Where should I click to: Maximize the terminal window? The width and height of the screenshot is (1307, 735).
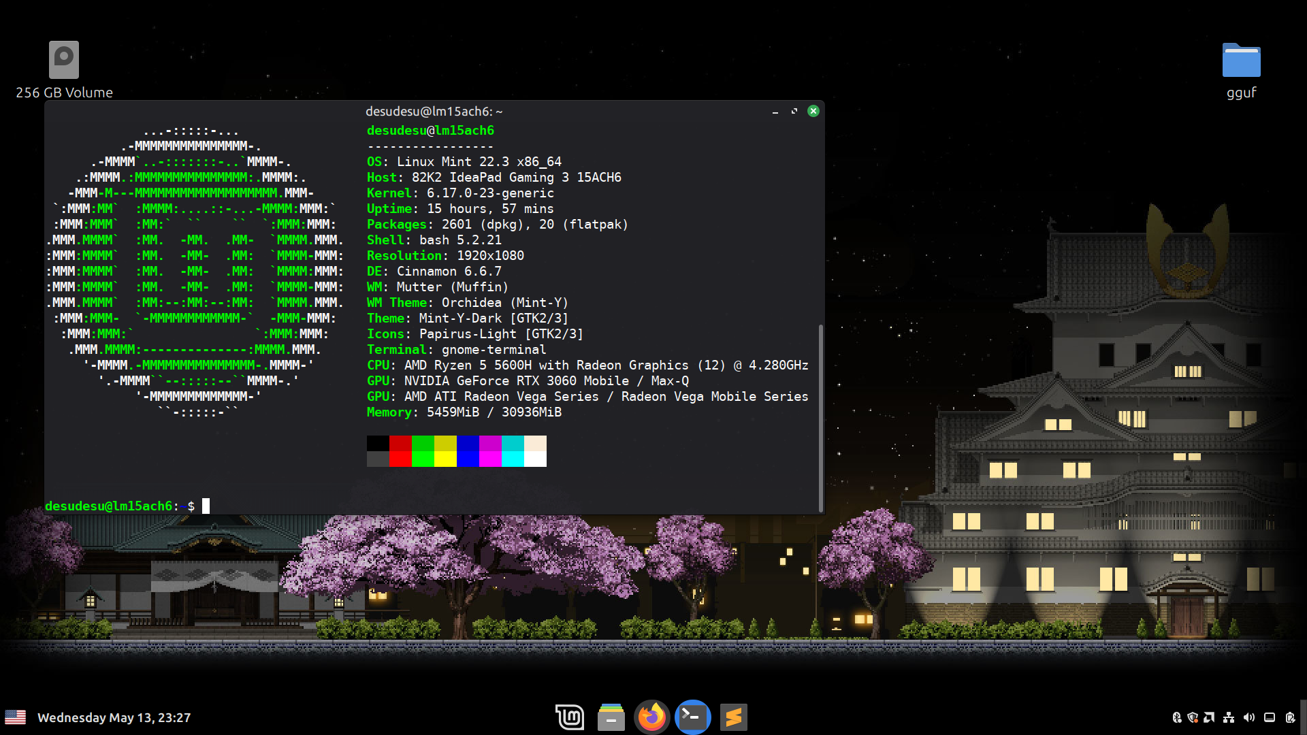(794, 111)
